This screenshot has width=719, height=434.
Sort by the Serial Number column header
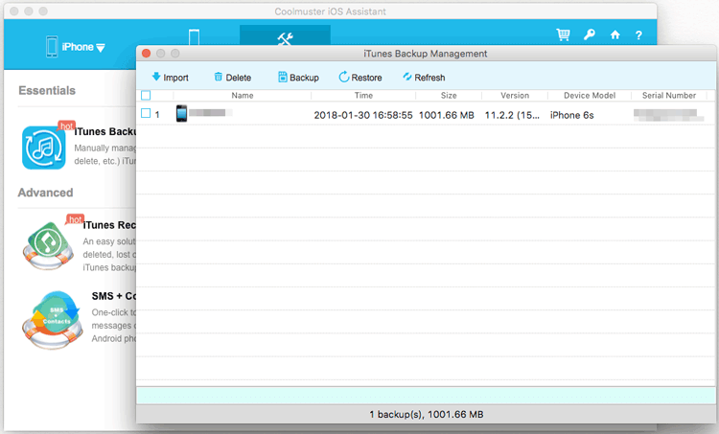click(668, 95)
